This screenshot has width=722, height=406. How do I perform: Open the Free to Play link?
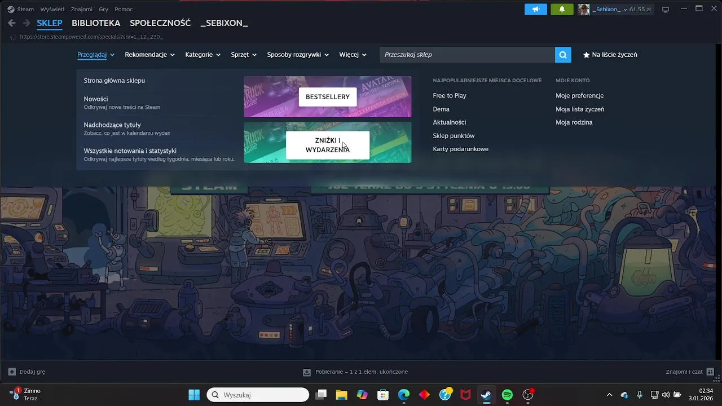[450, 96]
